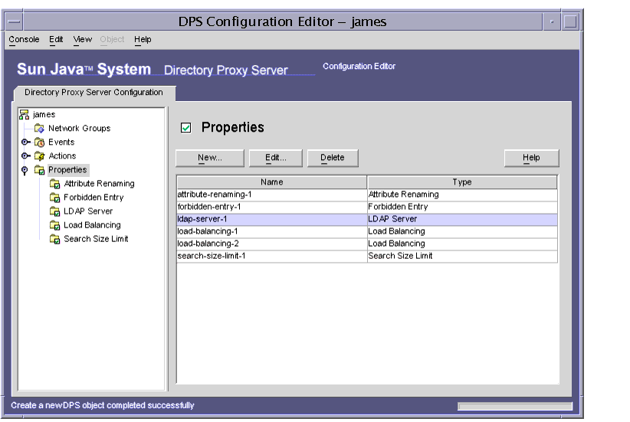Click the Help button in Properties panel
The height and width of the screenshot is (422, 630).
pos(531,158)
